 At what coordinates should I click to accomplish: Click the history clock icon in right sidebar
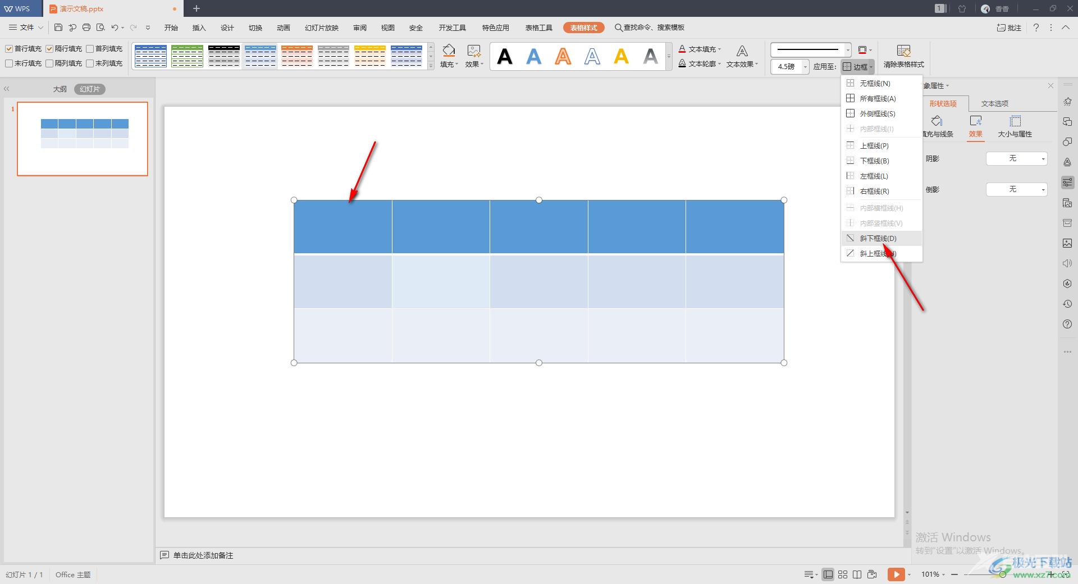(1067, 304)
